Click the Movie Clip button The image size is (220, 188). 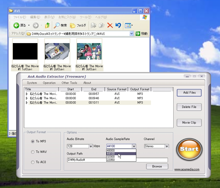coord(189,123)
